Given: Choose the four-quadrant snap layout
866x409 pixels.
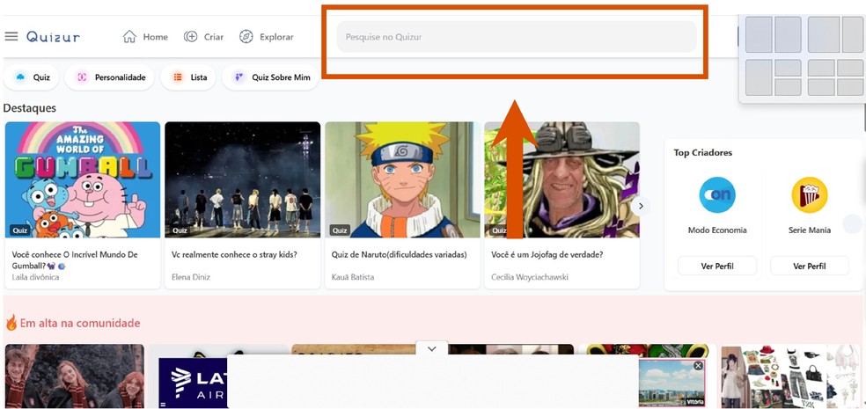Looking at the screenshot, I should pyautogui.click(x=835, y=77).
